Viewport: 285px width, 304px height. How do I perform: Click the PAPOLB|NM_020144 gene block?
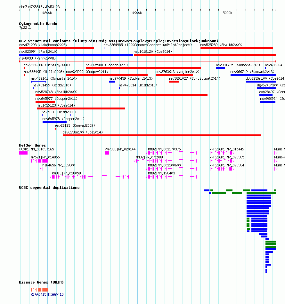pyautogui.click(x=107, y=153)
